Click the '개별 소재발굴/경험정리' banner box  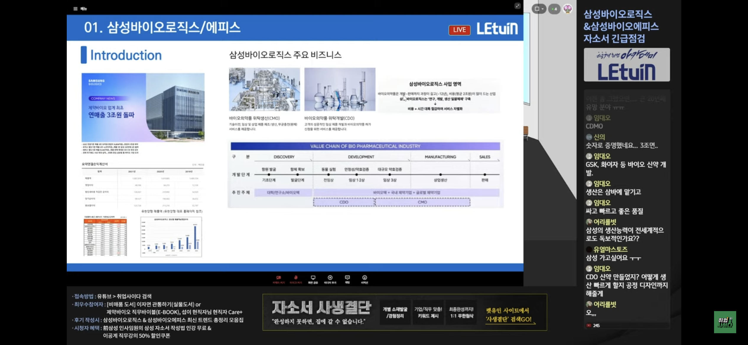[395, 313]
